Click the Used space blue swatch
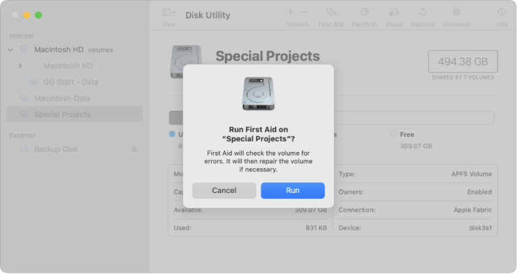 [172, 134]
